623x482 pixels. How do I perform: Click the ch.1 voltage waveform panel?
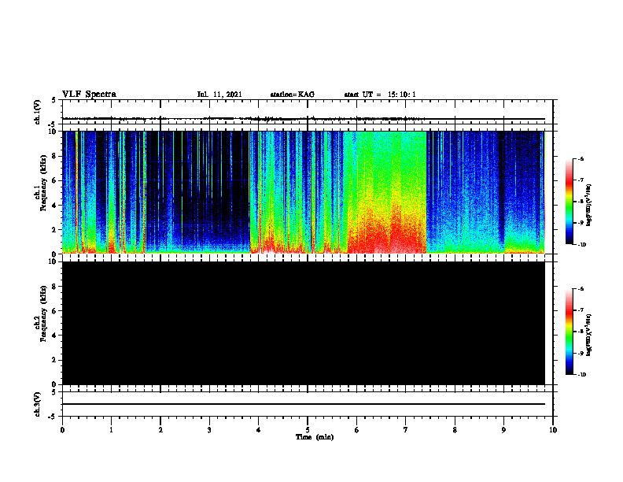click(x=307, y=112)
